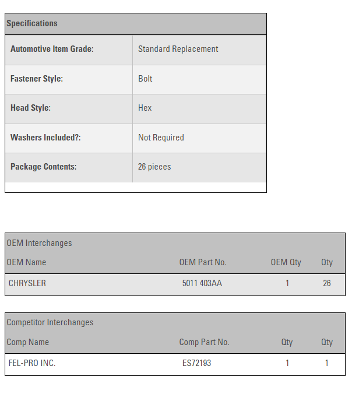Click competitor part number ES72193
359x394 pixels.
coord(196,363)
